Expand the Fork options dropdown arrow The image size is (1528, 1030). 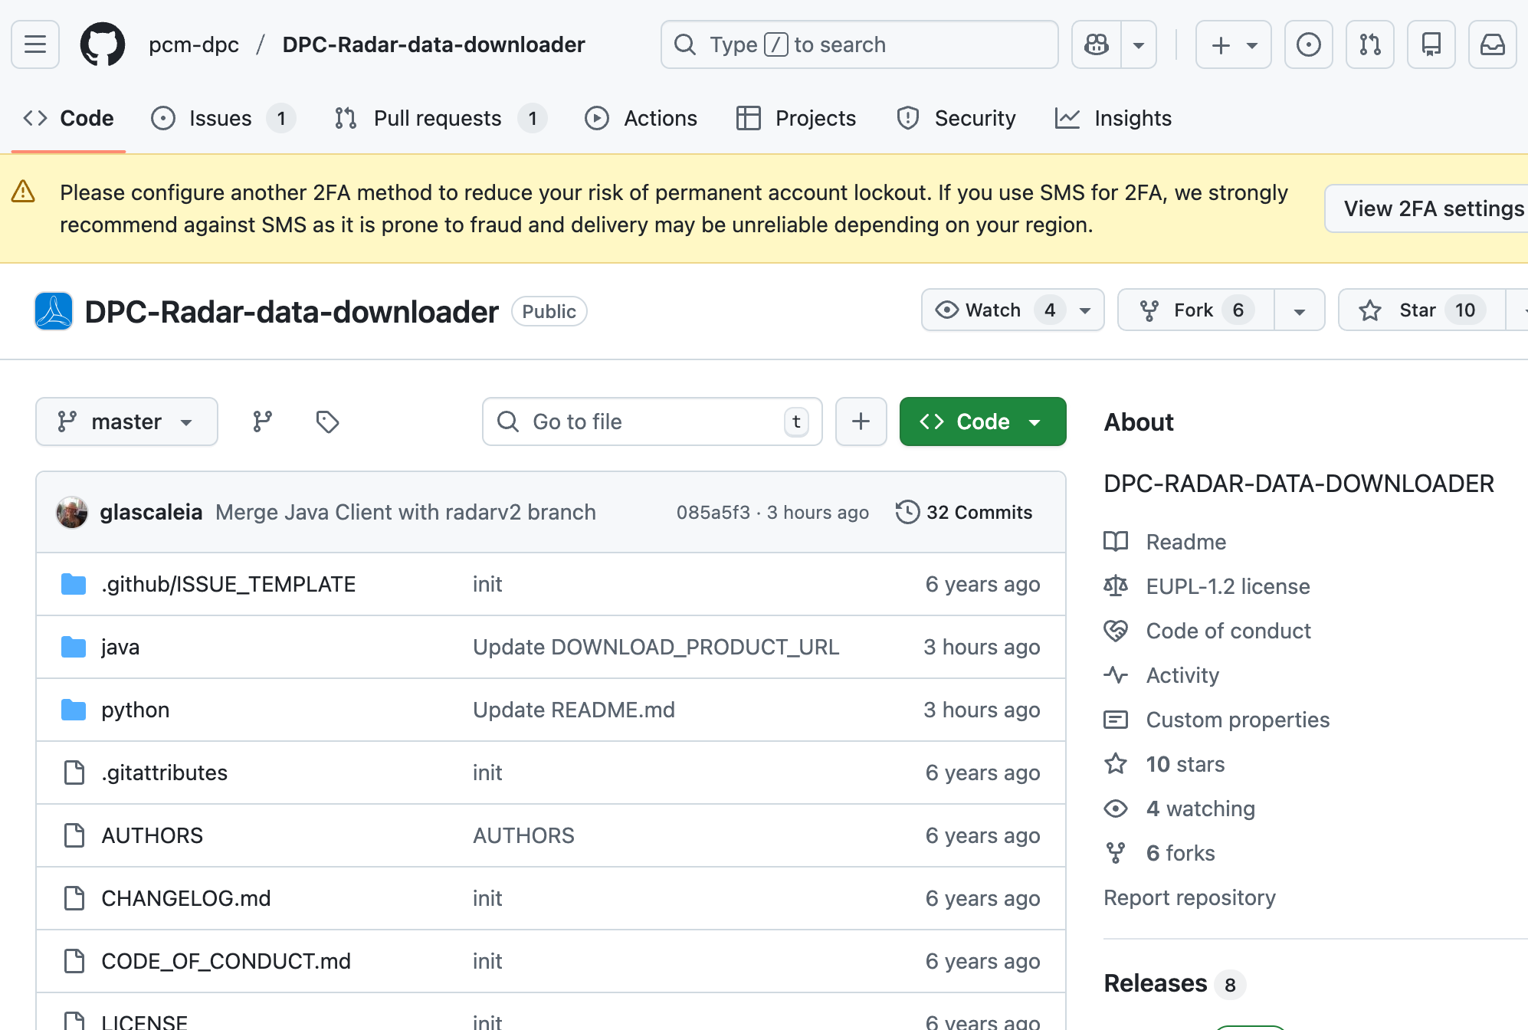click(x=1300, y=310)
